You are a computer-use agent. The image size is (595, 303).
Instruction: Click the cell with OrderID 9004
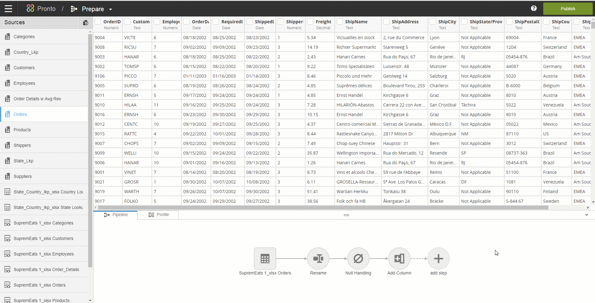coord(108,38)
